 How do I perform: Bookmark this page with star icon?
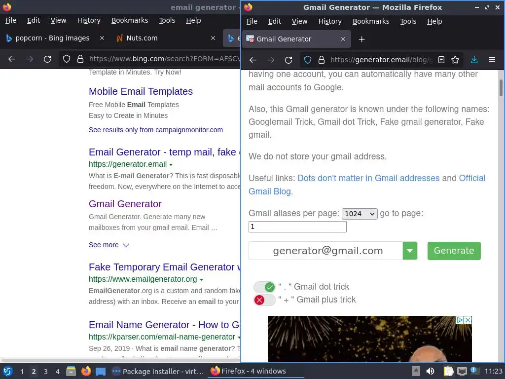tap(455, 60)
